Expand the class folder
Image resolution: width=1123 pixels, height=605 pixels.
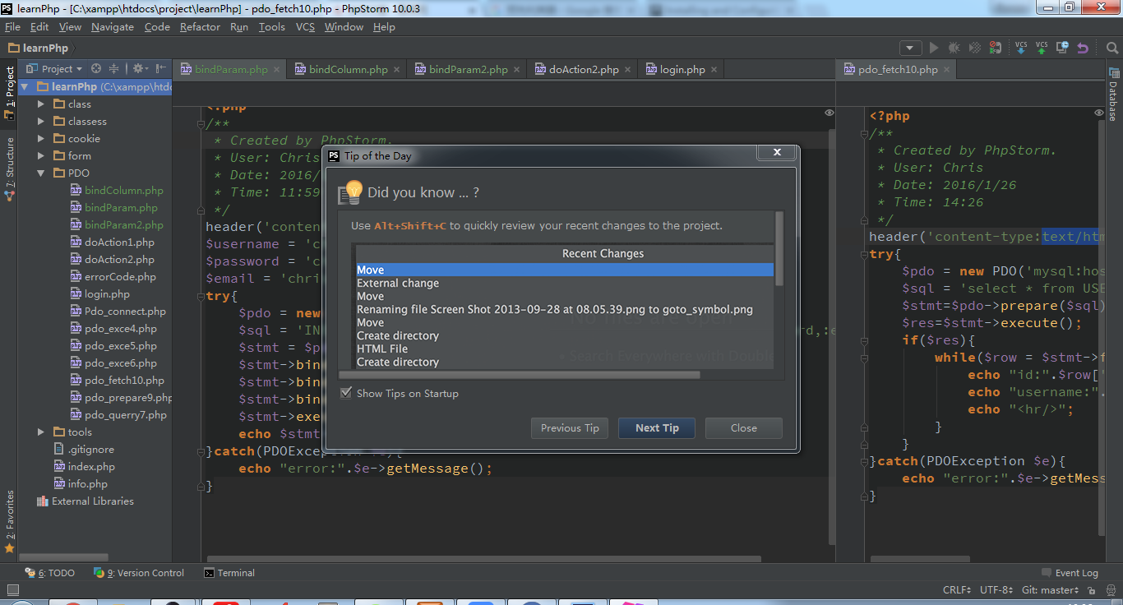click(41, 104)
